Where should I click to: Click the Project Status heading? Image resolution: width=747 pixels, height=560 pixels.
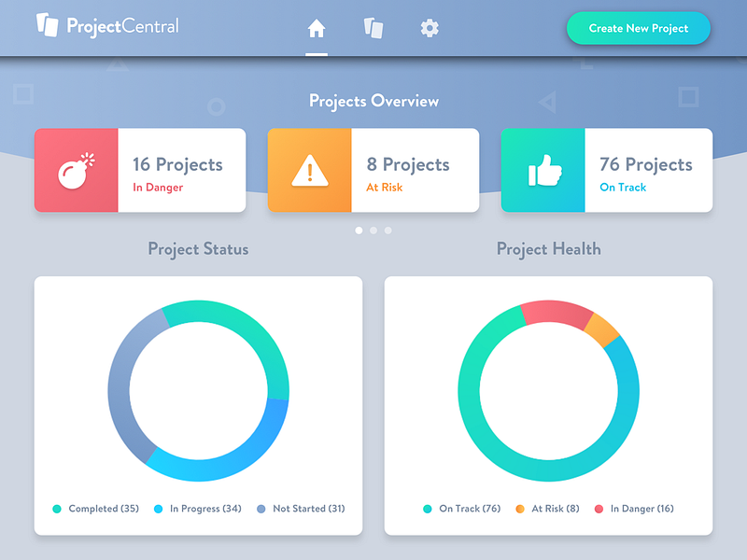point(198,249)
